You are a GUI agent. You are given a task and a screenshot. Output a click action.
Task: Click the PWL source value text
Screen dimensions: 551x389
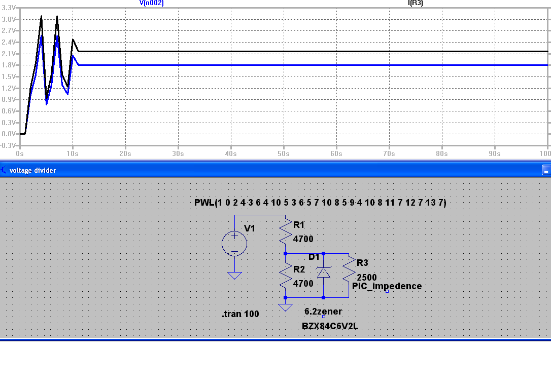[320, 203]
